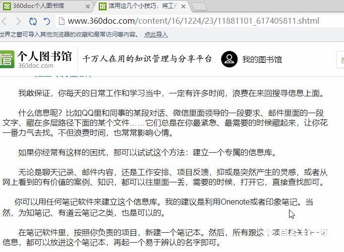
Task: Reload the page with refresh icon
Action: 33,21
